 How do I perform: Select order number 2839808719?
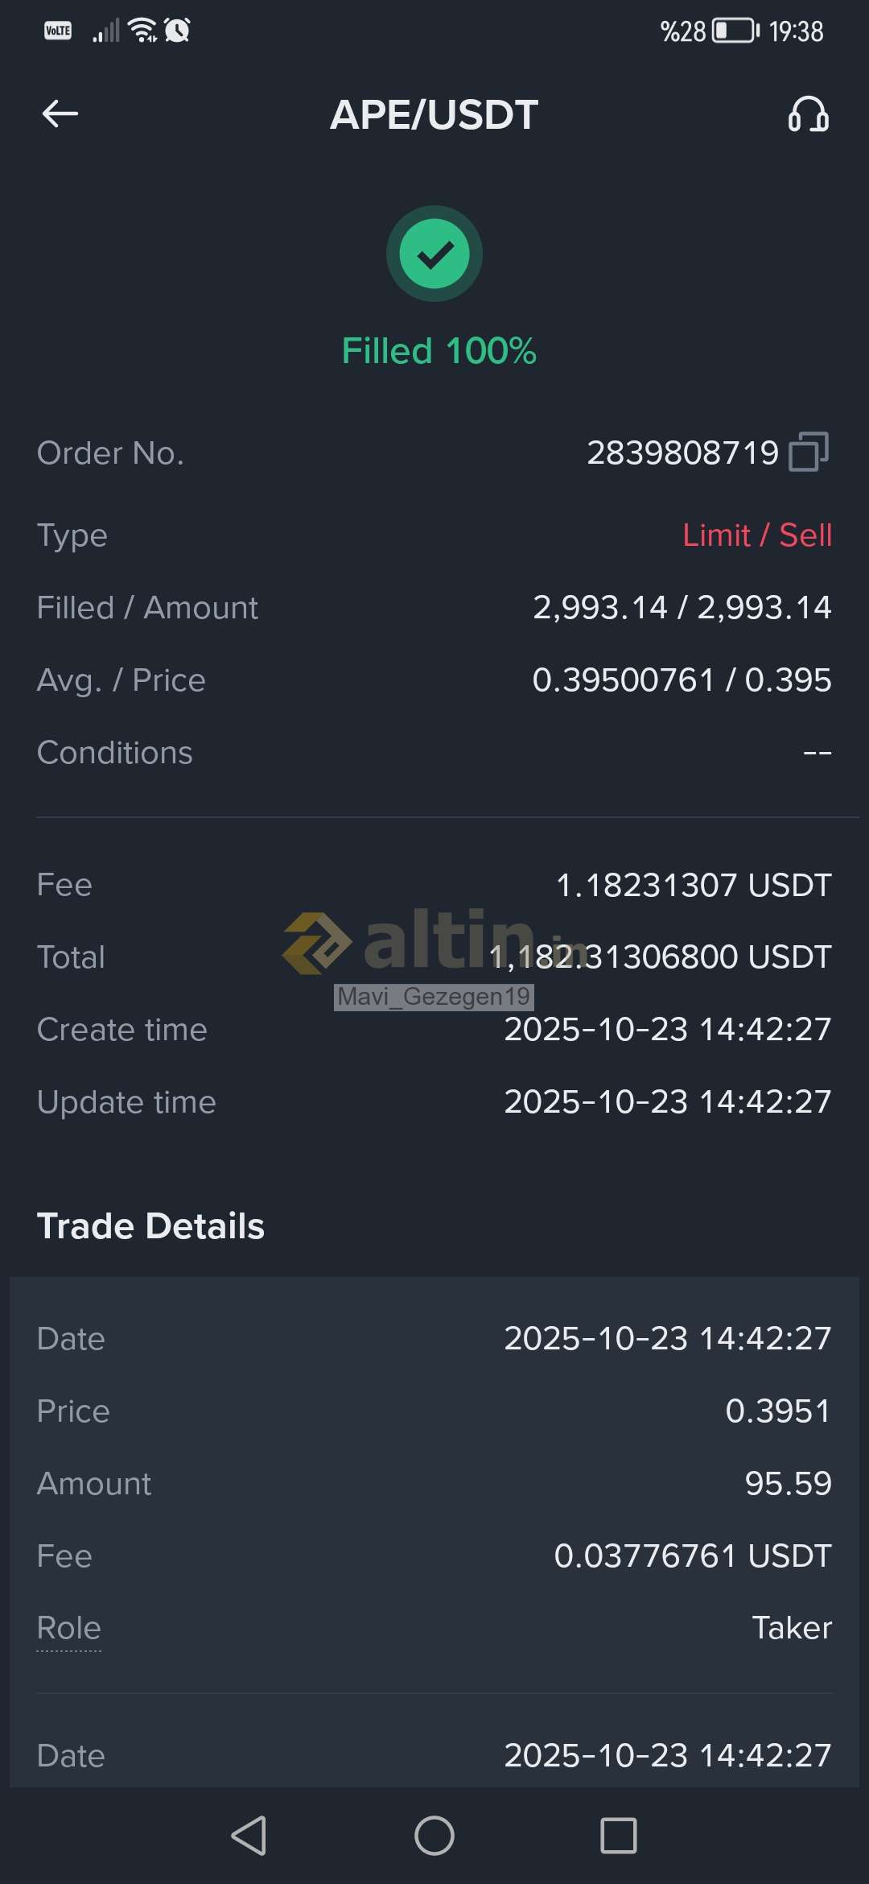click(x=682, y=452)
